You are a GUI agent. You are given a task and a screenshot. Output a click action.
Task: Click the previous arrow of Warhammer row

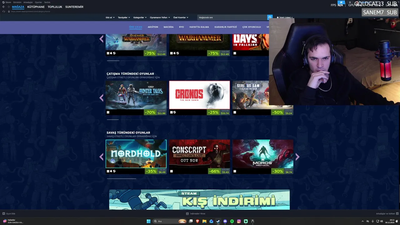[101, 39]
